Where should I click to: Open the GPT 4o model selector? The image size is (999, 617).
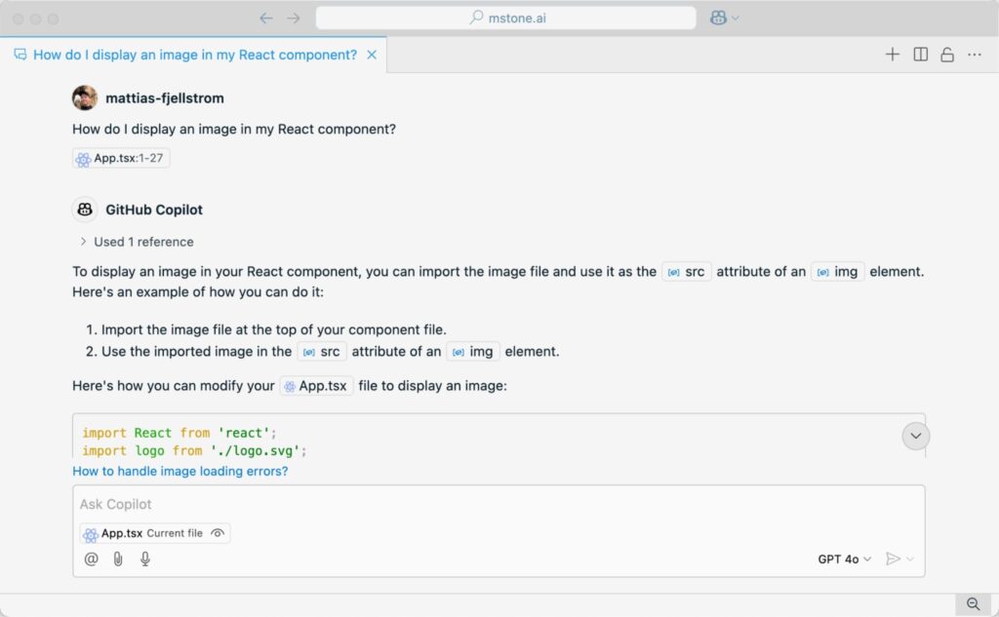(x=841, y=559)
